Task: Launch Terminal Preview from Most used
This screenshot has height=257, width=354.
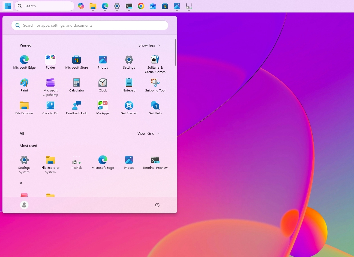Action: coord(155,163)
